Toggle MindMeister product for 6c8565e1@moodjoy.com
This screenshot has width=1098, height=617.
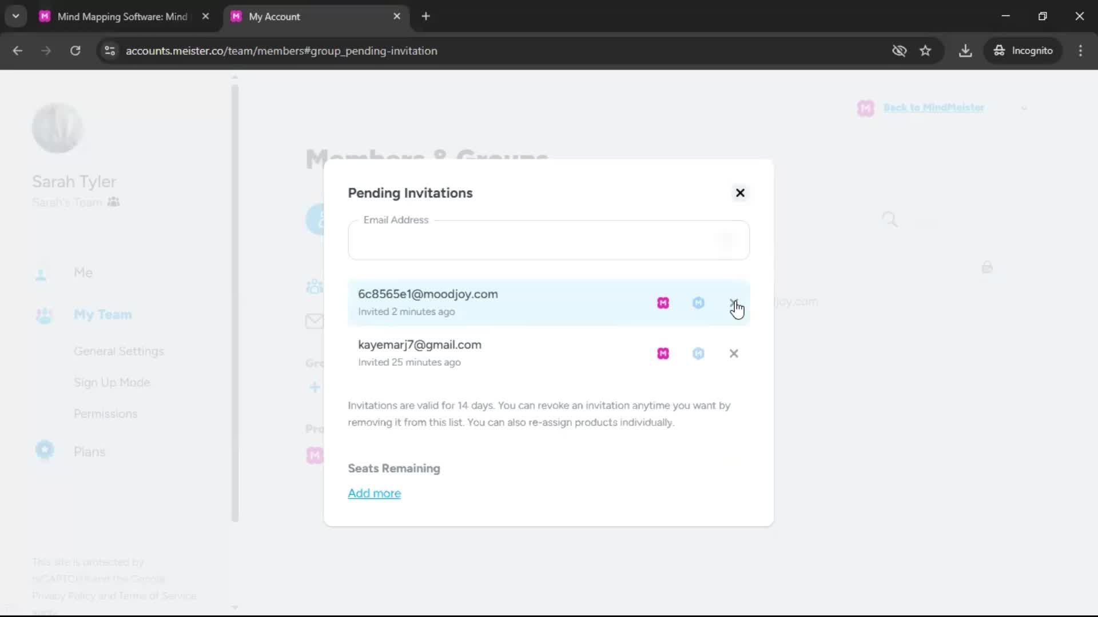pyautogui.click(x=663, y=303)
